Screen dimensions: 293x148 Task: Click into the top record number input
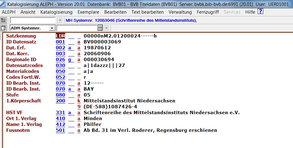(x=33, y=20)
